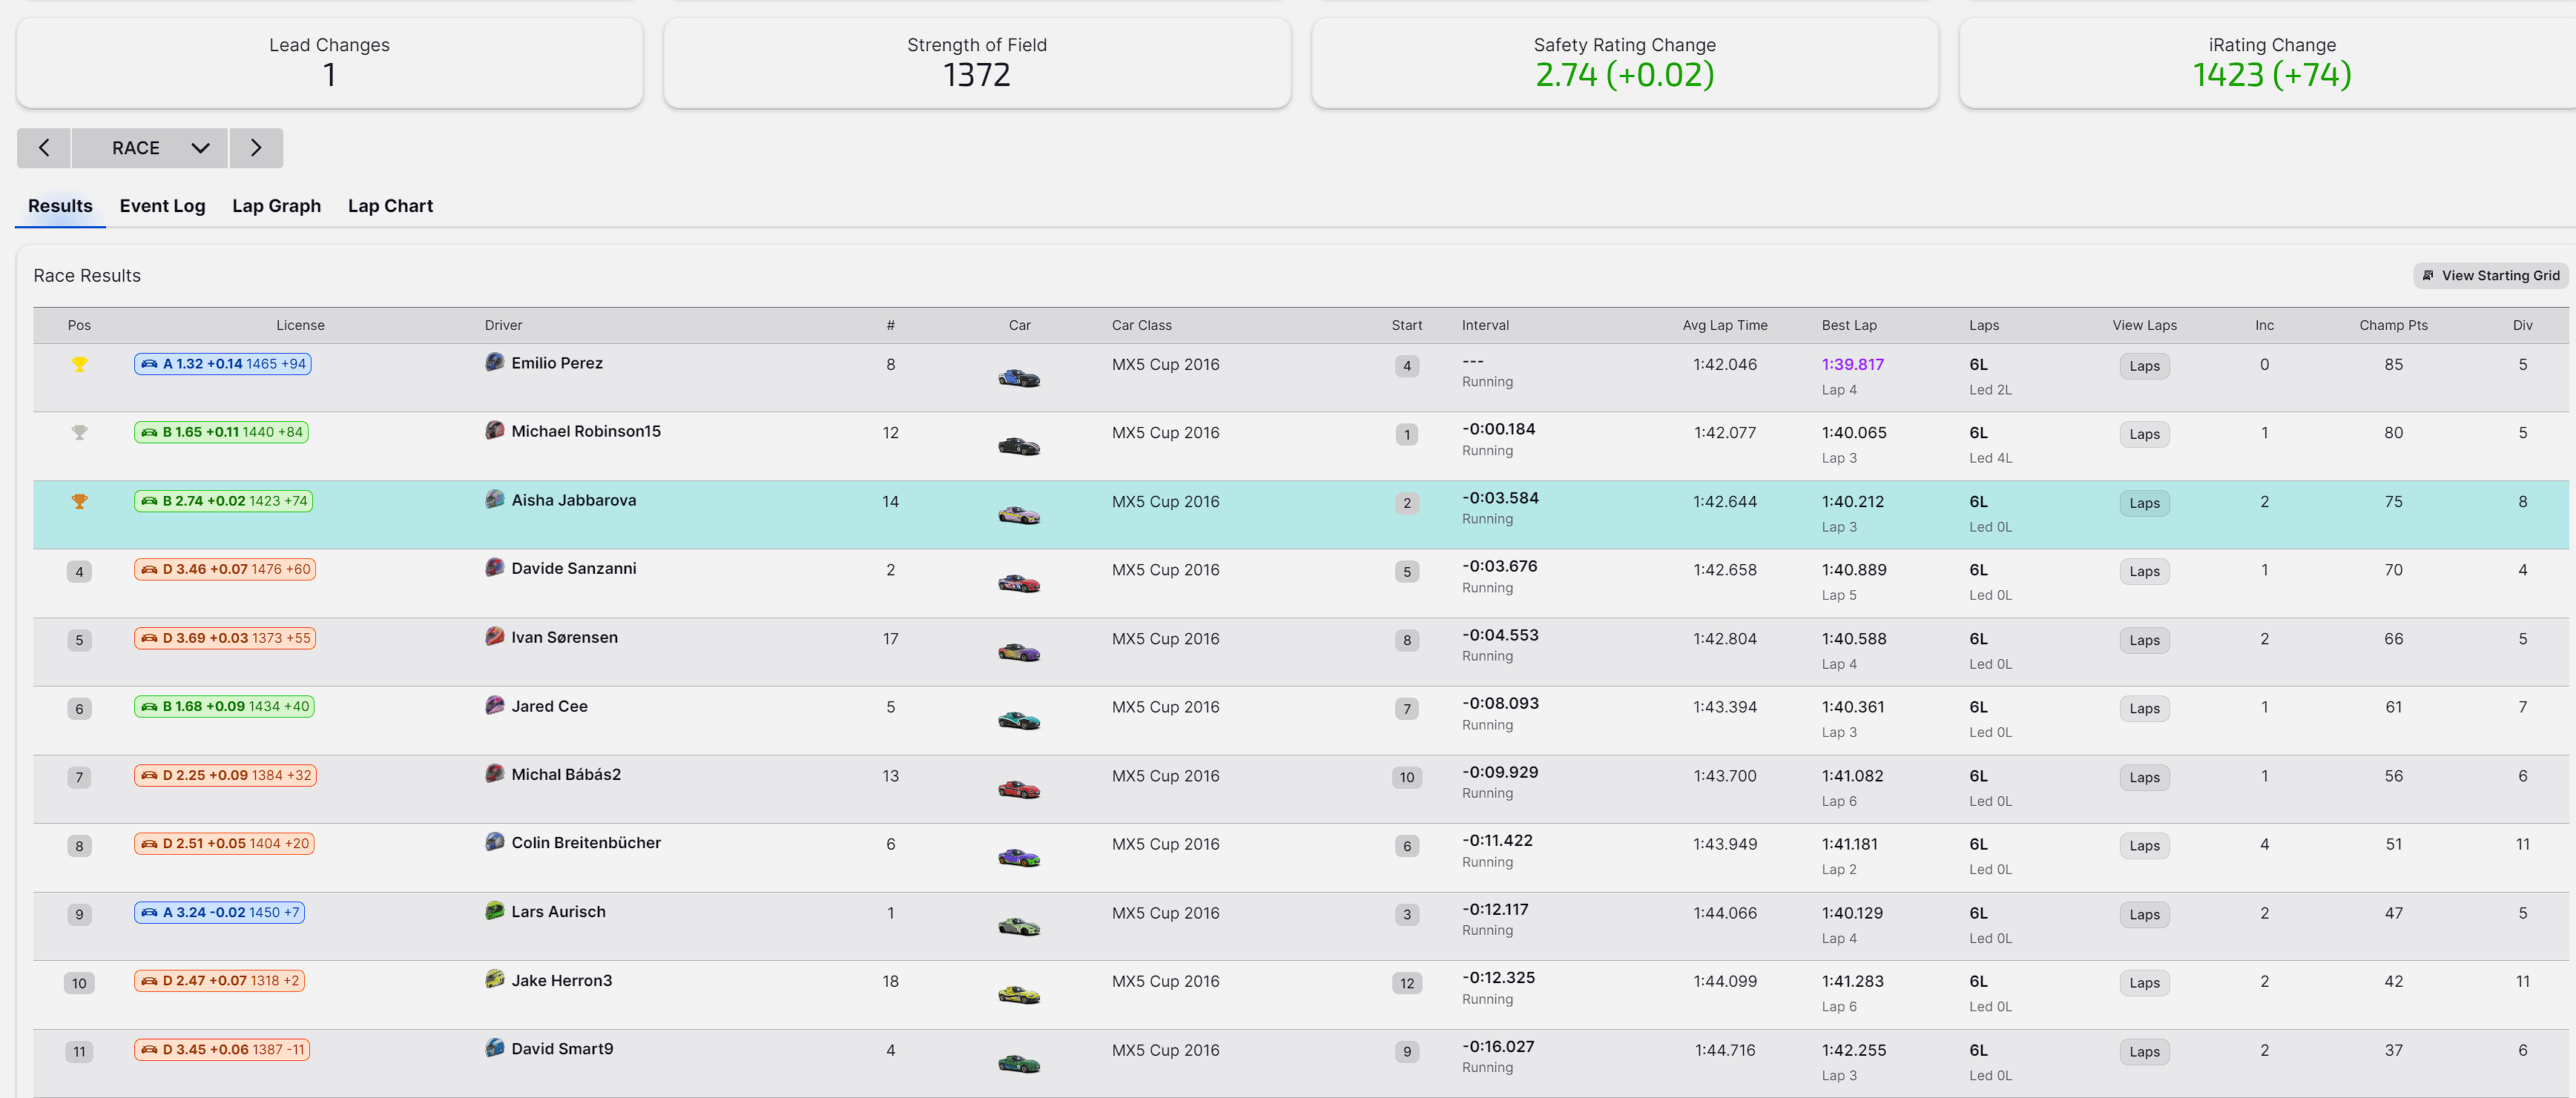Sort by the Interval column header
The image size is (2576, 1098).
coord(1485,325)
